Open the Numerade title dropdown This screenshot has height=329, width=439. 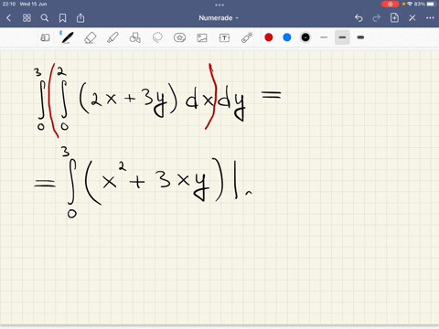click(x=219, y=18)
